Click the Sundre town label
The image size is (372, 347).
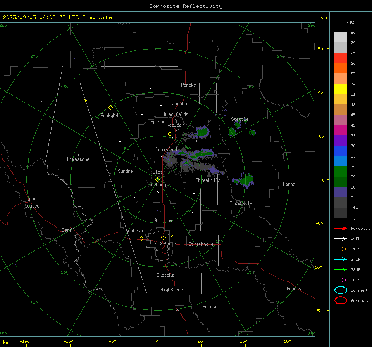point(125,171)
